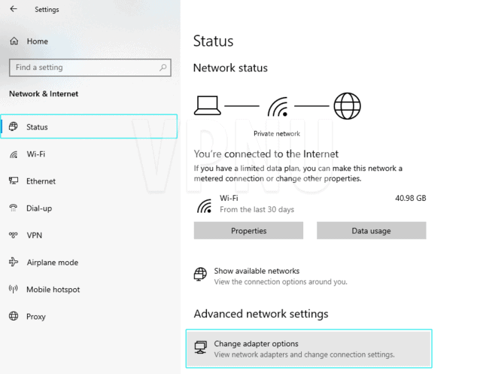477x374 pixels.
Task: Click the Internet globe in network diagram
Action: (x=347, y=106)
